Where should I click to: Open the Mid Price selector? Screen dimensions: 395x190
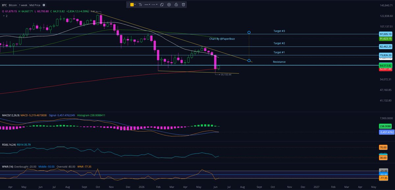click(35, 5)
